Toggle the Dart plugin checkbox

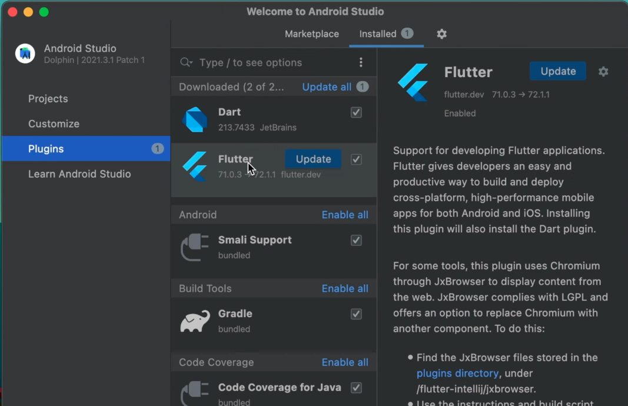point(356,112)
